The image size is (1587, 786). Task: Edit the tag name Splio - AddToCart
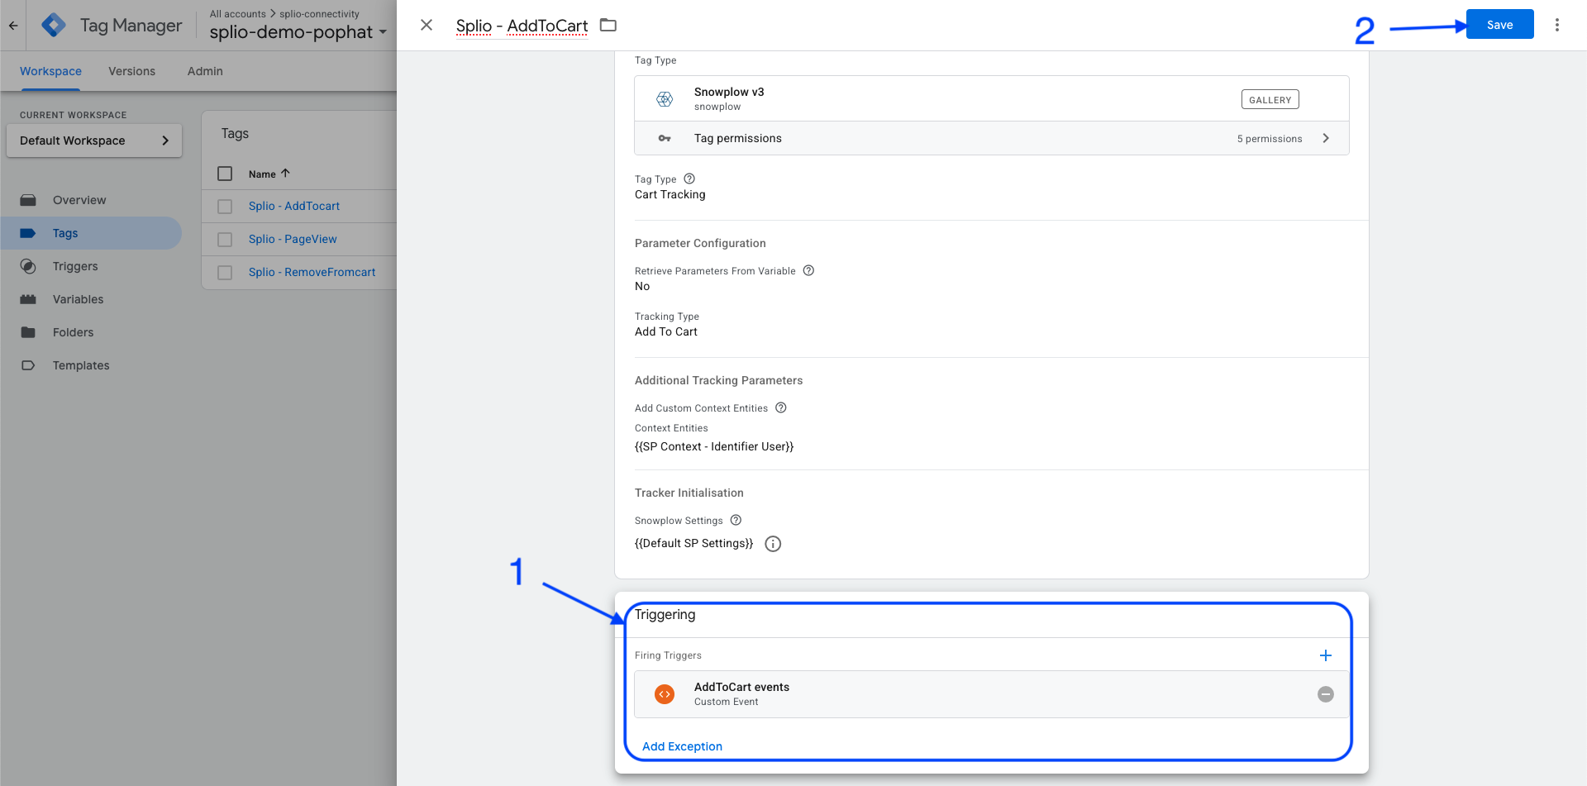(522, 26)
